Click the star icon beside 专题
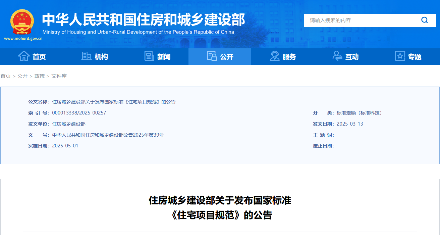Image resolution: width=440 pixels, height=235 pixels. [400, 56]
